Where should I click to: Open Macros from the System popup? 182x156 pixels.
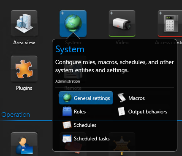pos(131,98)
